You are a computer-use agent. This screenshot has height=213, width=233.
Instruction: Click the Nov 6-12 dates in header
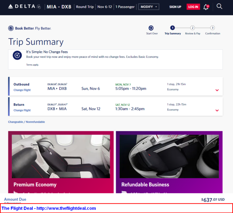[x=105, y=7]
